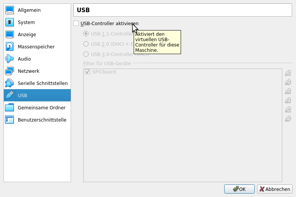
Task: Choose the USB 2.0 controller option
Action: [86, 44]
